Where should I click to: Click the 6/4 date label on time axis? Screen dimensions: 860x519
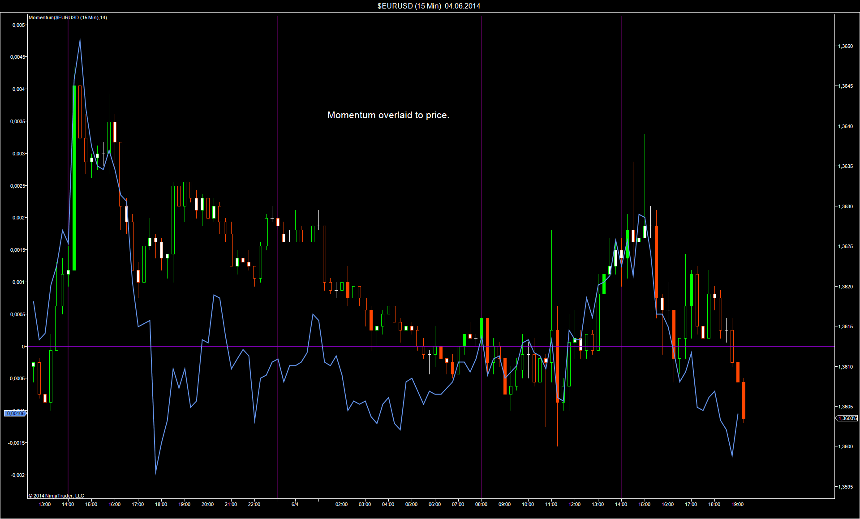point(295,504)
